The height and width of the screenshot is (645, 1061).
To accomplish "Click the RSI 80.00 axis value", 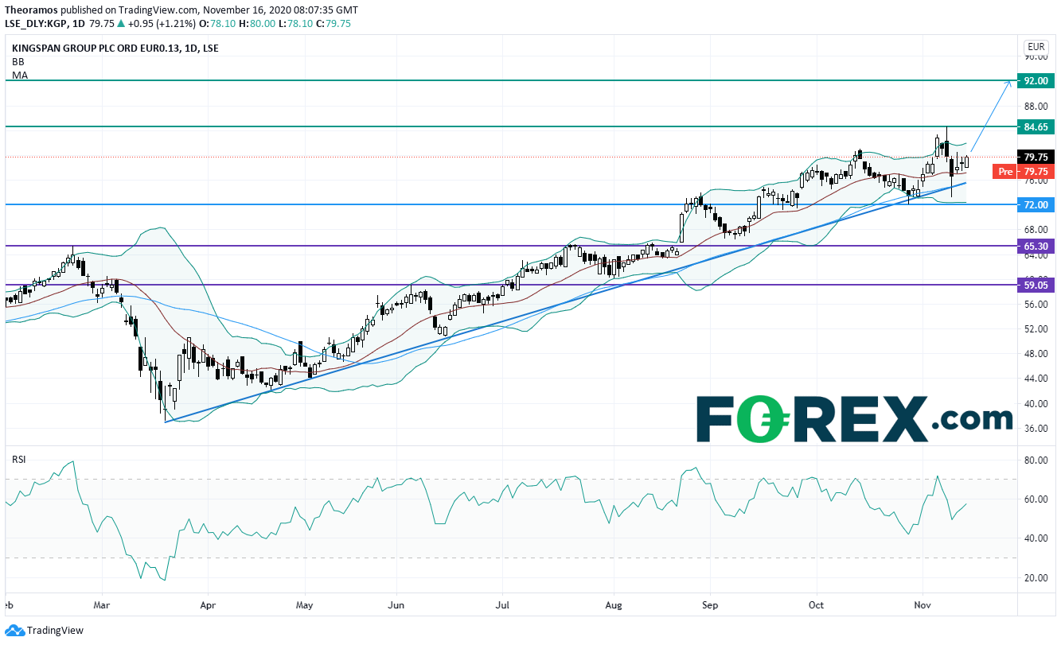I will [1035, 460].
